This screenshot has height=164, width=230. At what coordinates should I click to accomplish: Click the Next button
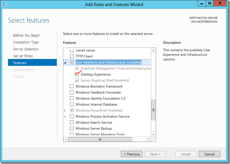155,154
